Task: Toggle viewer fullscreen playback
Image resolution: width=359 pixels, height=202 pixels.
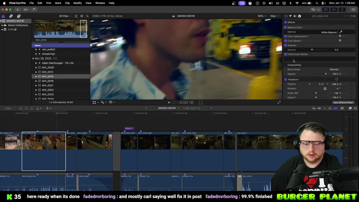Action: 279,102
